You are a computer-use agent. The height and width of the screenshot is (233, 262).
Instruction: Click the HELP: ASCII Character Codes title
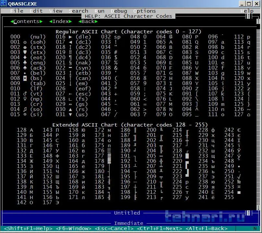pyautogui.click(x=128, y=16)
